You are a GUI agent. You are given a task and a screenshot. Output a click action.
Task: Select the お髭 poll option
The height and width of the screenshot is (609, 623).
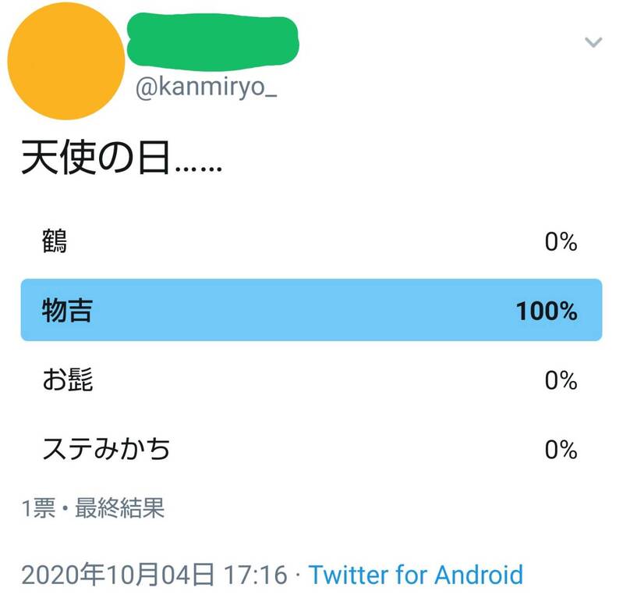tap(67, 380)
